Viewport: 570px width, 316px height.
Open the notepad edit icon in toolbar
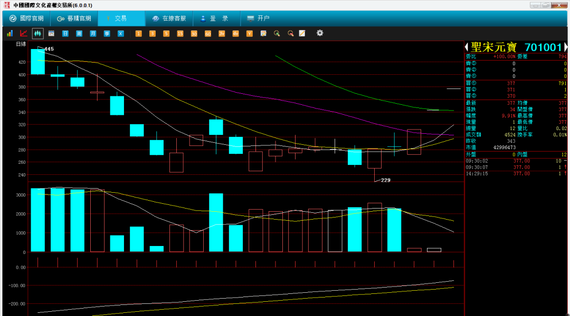[x=263, y=33]
